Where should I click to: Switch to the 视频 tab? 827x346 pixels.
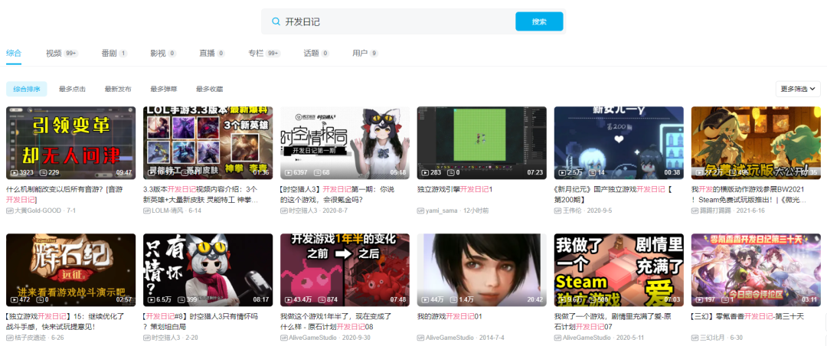62,54
